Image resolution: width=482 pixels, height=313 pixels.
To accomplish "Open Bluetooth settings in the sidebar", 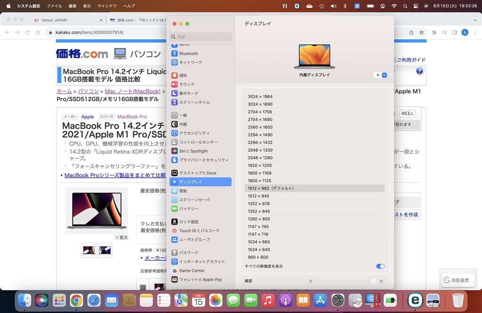I will 201,54.
